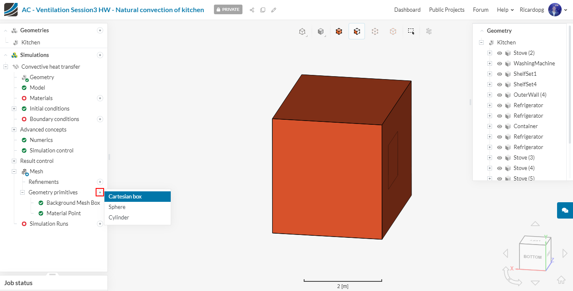Toggle visibility of WashingMachine
This screenshot has height=291, width=573.
pyautogui.click(x=500, y=64)
